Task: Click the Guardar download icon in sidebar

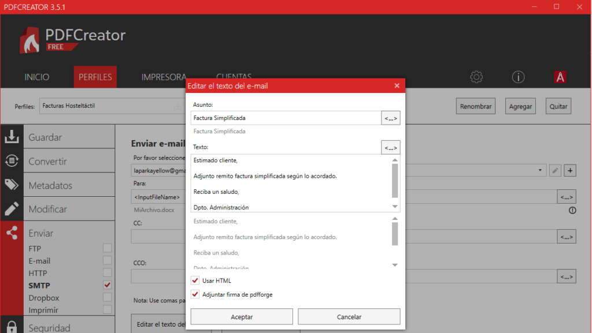Action: coord(12,137)
